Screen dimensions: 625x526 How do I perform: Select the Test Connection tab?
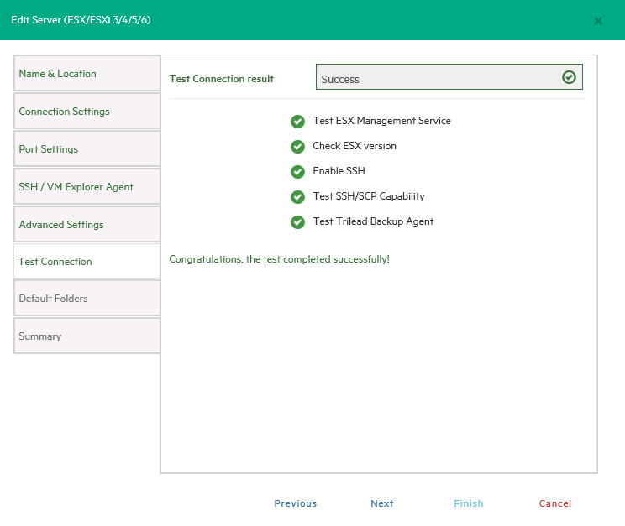[x=87, y=262]
